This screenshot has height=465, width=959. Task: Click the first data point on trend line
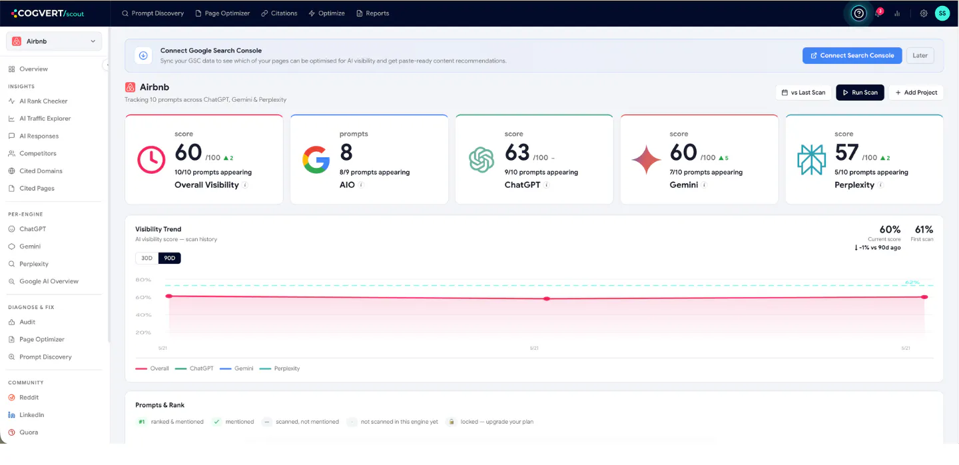169,296
